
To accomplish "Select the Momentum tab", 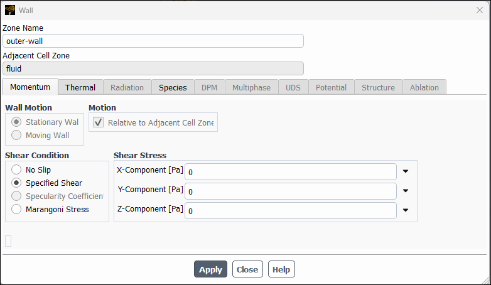I will 30,87.
